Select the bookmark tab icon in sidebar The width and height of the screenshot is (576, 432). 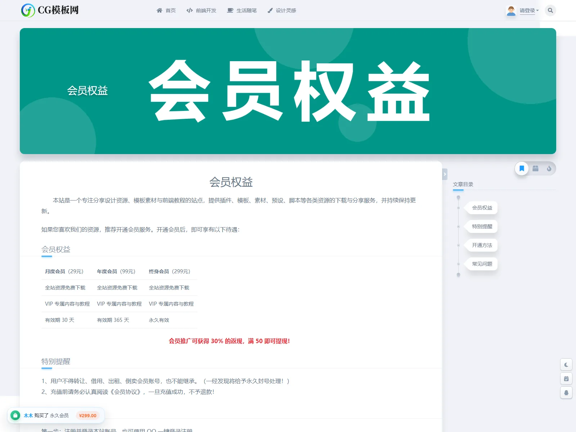(522, 168)
